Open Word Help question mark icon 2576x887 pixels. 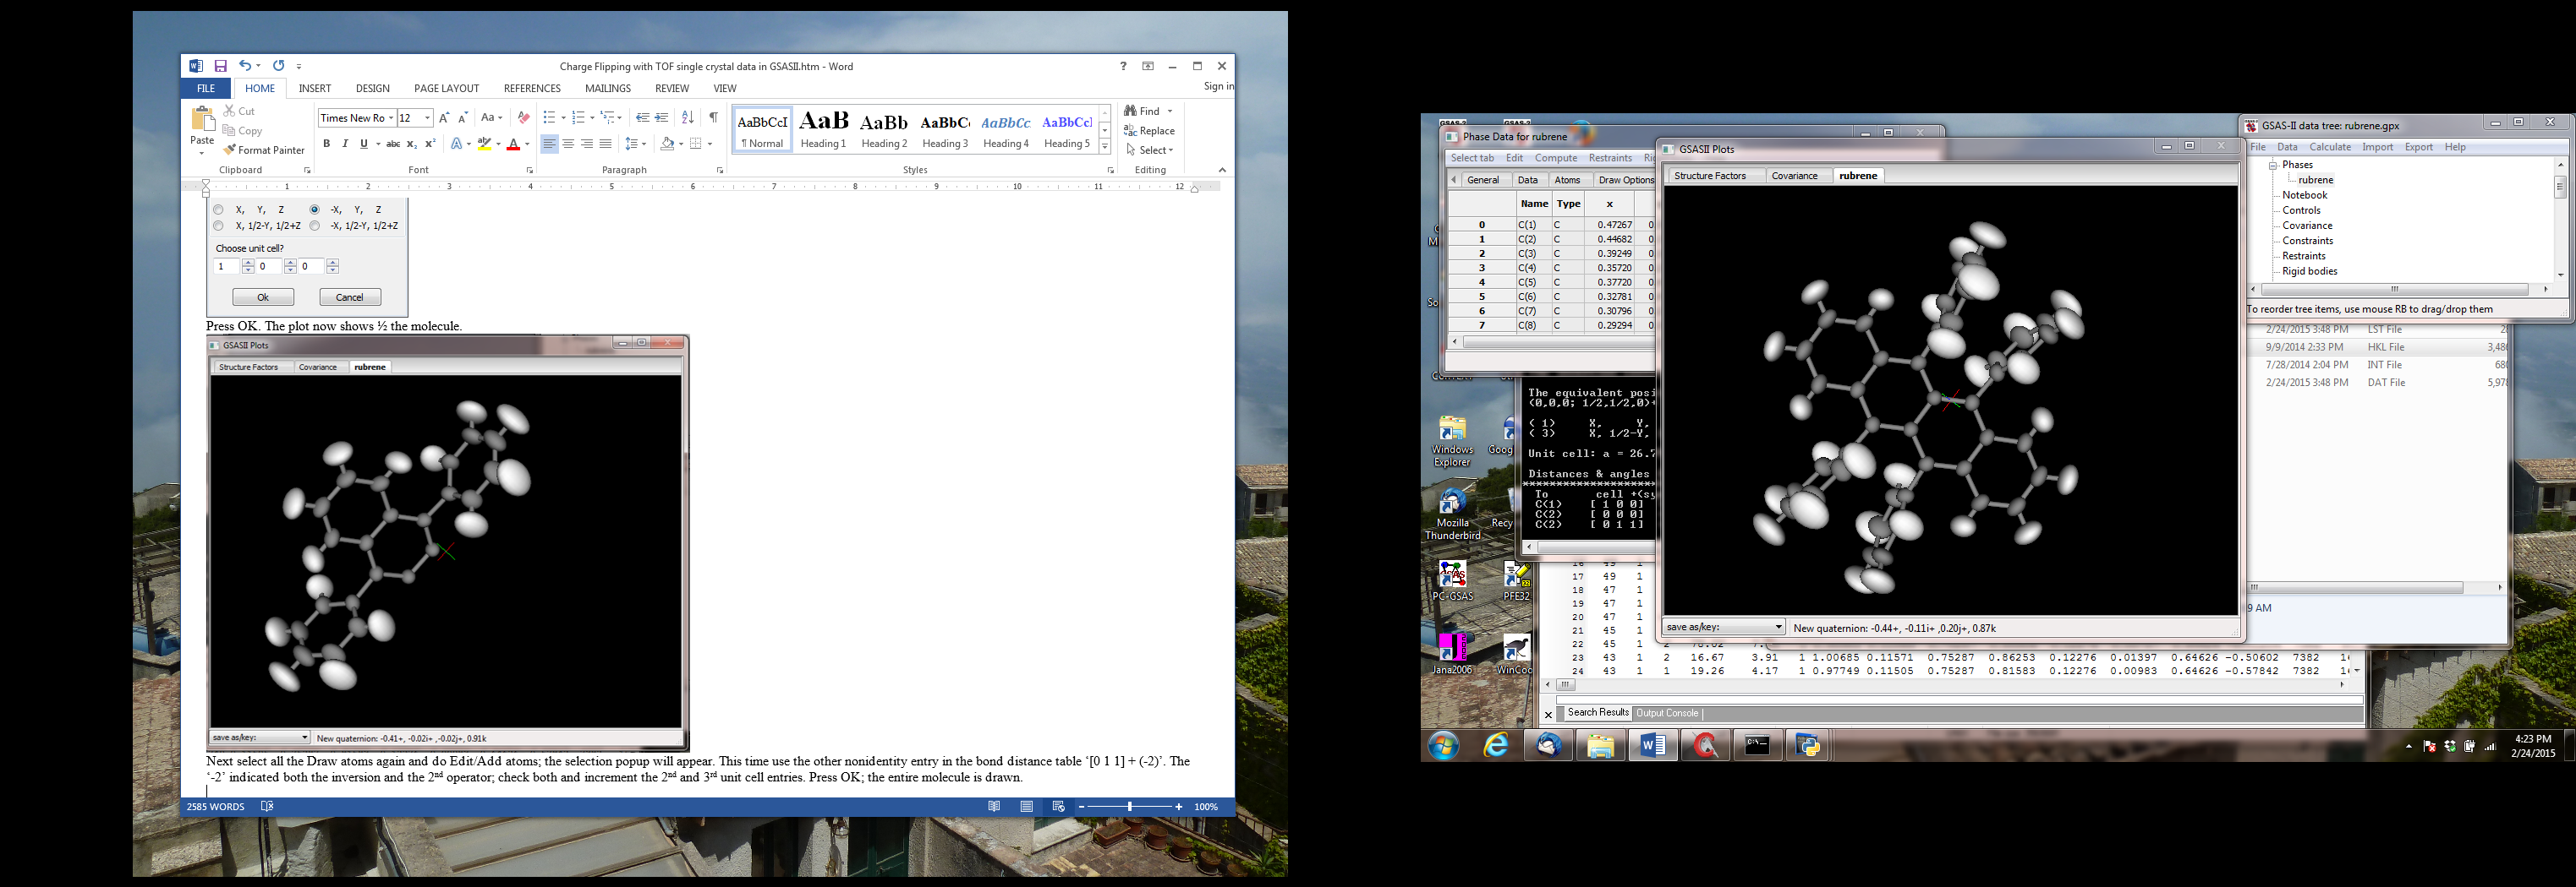[1123, 66]
